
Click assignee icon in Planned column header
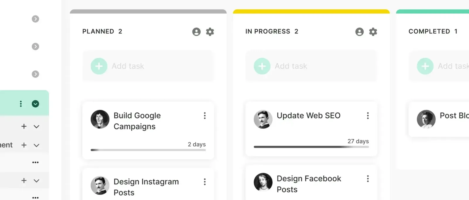(x=197, y=32)
